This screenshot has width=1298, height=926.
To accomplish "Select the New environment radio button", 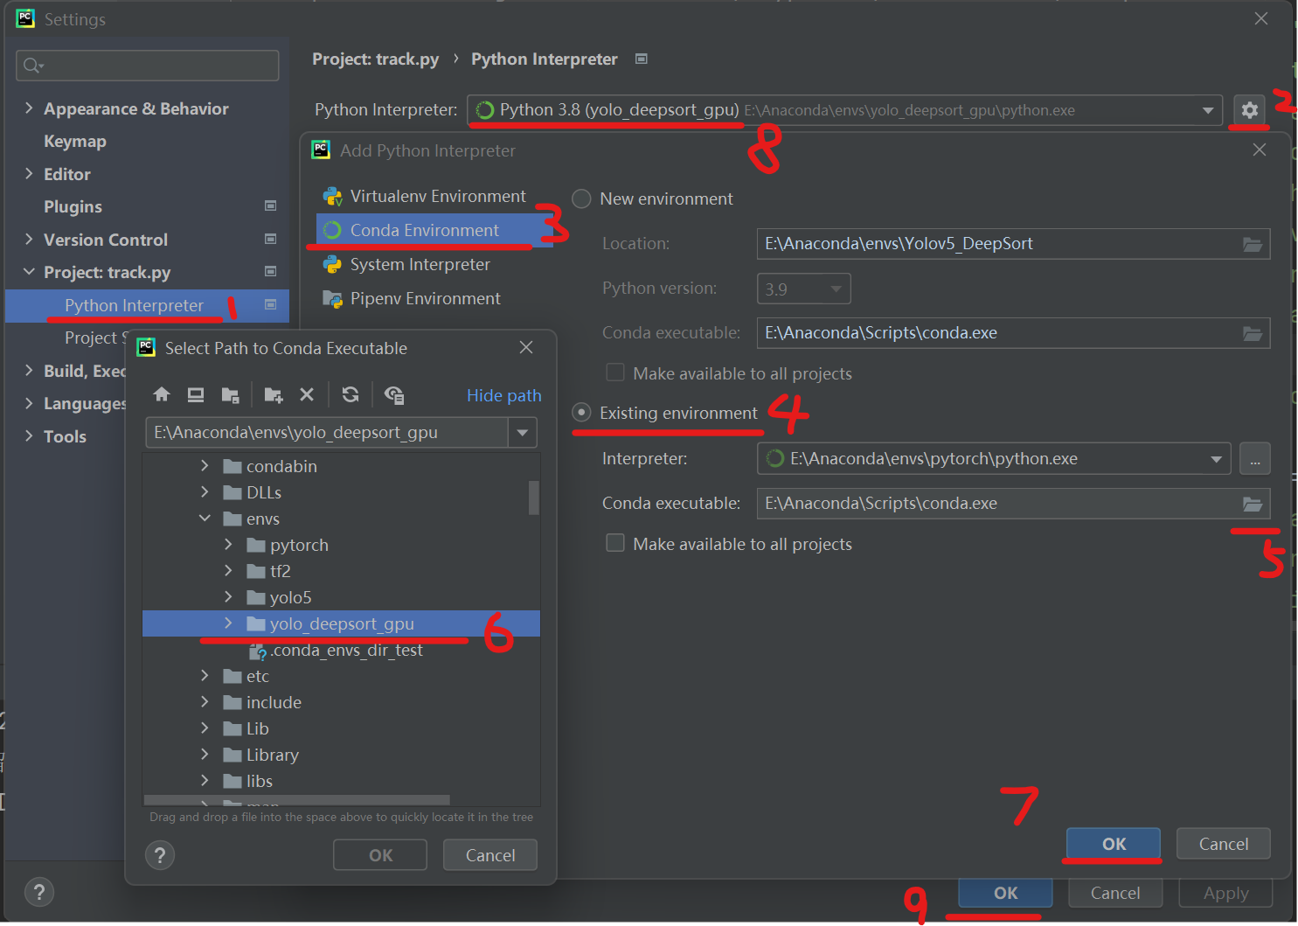I will coord(581,198).
